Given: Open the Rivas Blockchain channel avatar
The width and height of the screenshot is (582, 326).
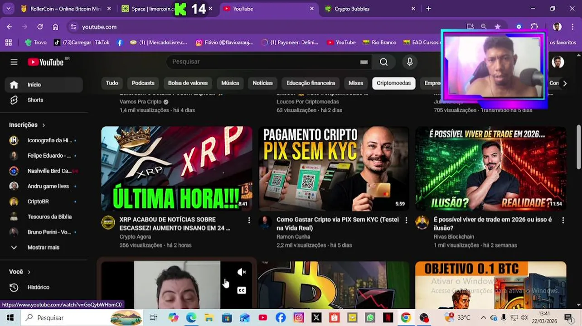Looking at the screenshot, I should pyautogui.click(x=422, y=222).
